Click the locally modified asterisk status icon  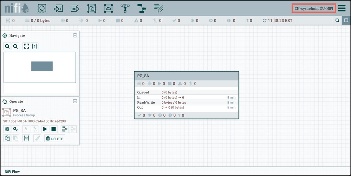(x=193, y=21)
